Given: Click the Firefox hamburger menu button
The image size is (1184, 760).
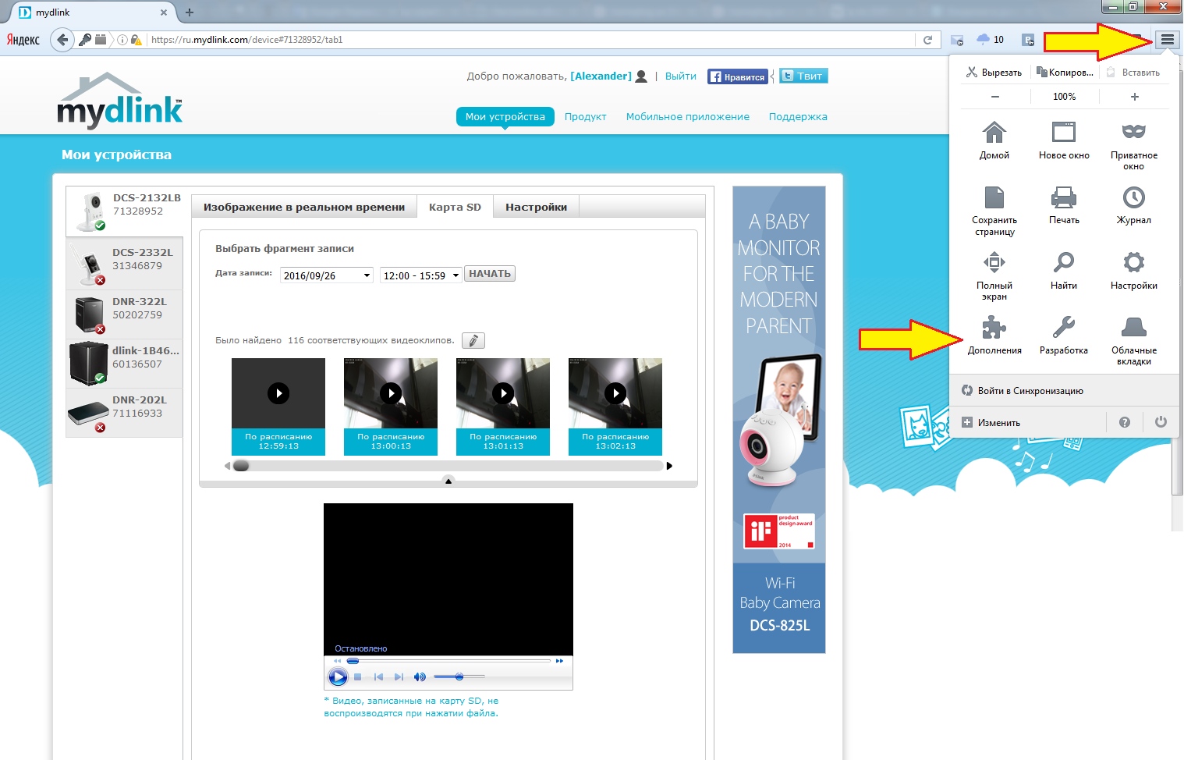Looking at the screenshot, I should [1167, 40].
